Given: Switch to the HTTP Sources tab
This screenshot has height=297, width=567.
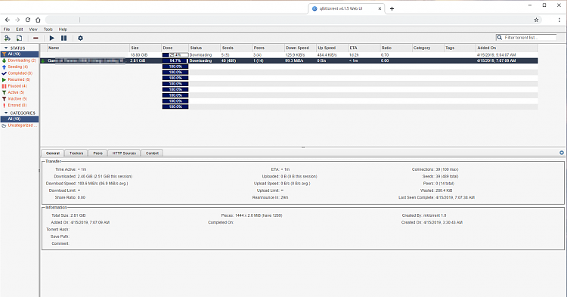Looking at the screenshot, I should 124,153.
